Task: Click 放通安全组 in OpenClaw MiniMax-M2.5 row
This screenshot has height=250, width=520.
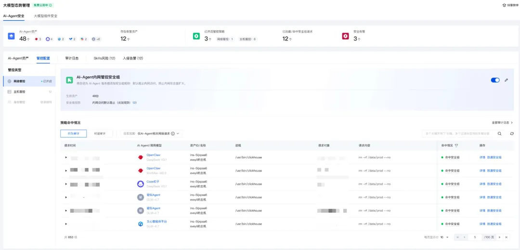Action: pos(494,171)
